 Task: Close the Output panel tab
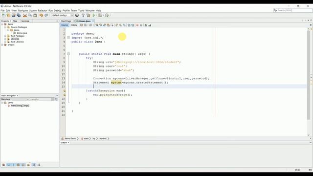(68, 143)
